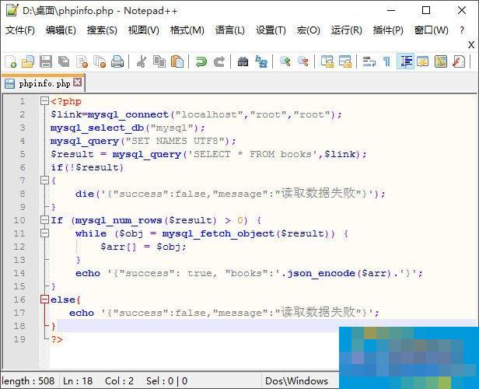Image resolution: width=479 pixels, height=389 pixels.
Task: Open the 设置(T) menu
Action: [271, 30]
